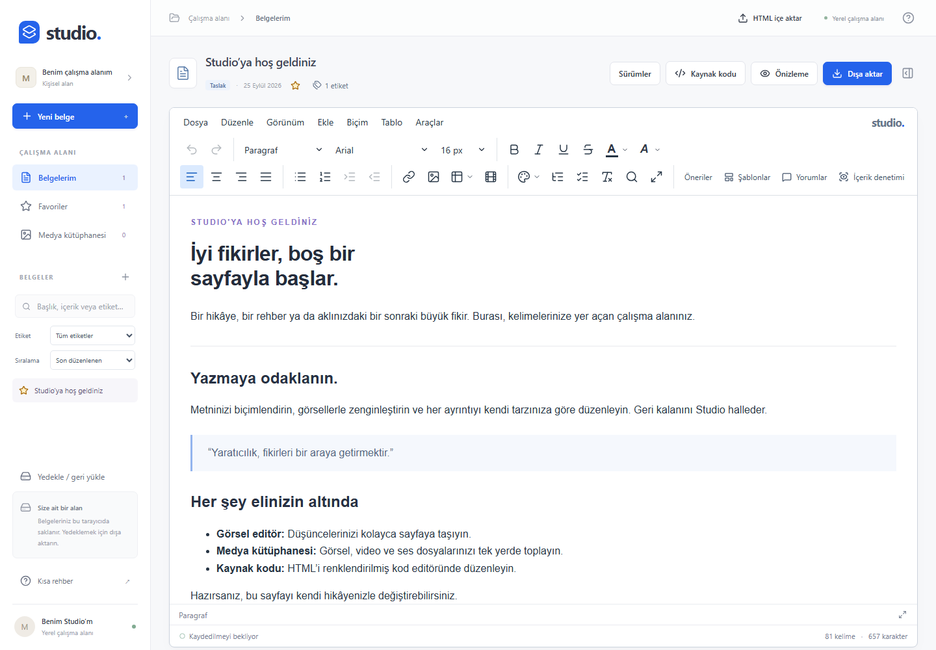Increase paragraph indent
936x650 pixels.
(350, 177)
